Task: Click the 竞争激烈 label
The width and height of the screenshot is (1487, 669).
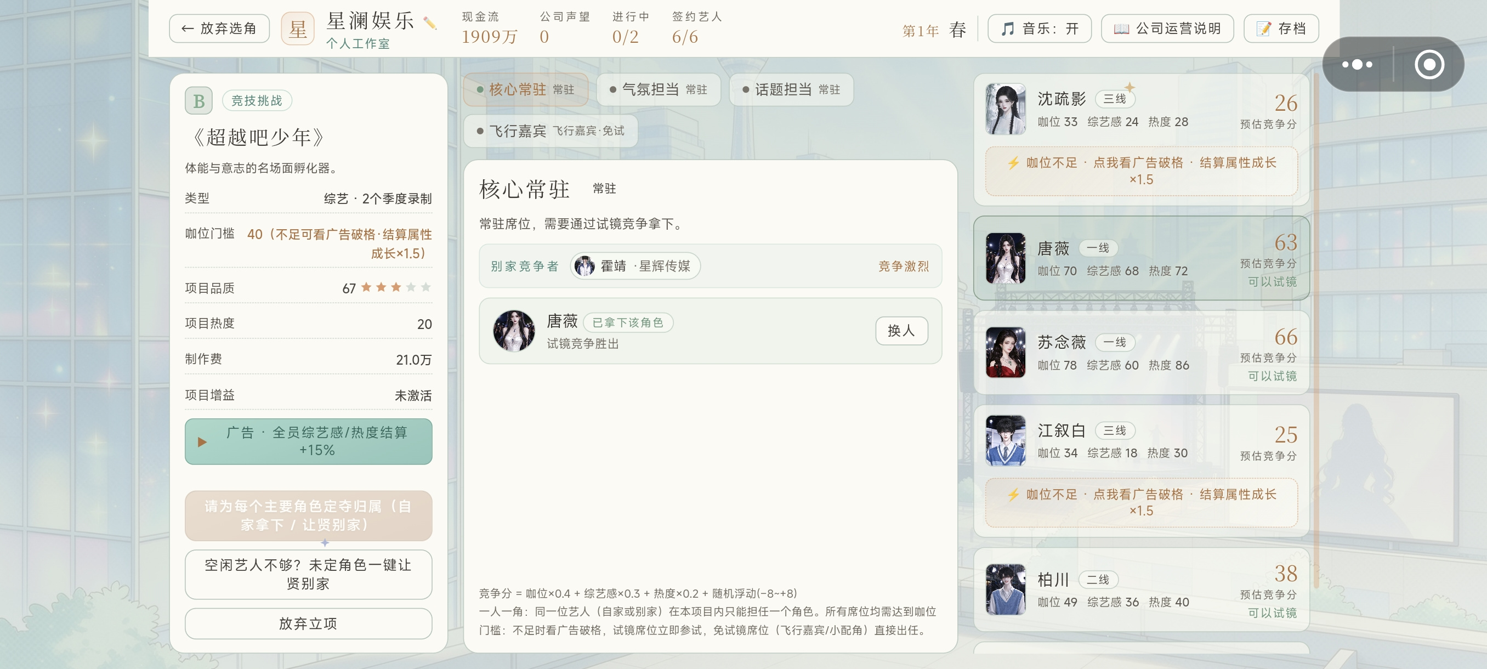Action: (x=904, y=266)
